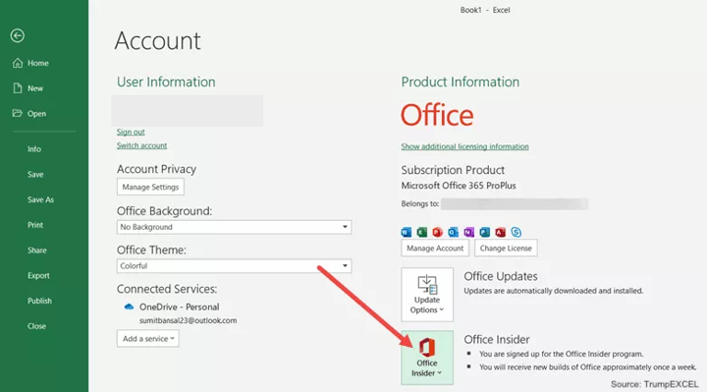Click the Sign out link
The width and height of the screenshot is (707, 392).
tap(131, 132)
